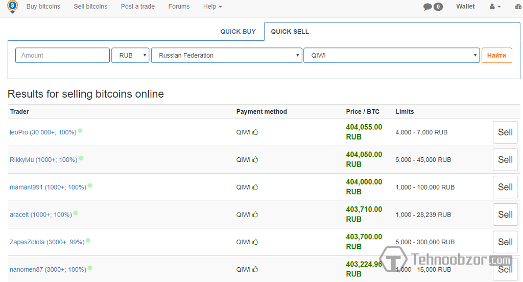Click limits 4,000 - 7,000 RUB
The image size is (523, 282).
(421, 132)
